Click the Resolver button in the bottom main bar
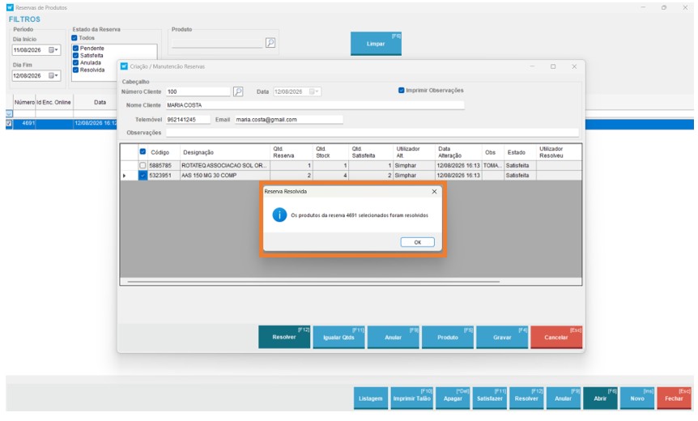 [526, 398]
